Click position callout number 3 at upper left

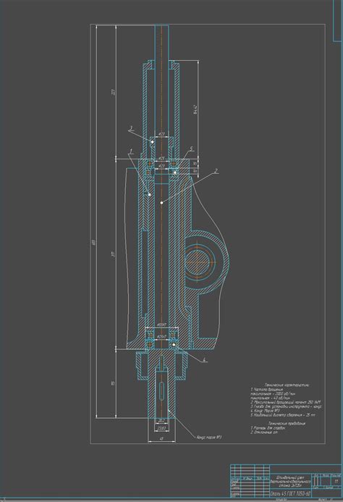130,128
